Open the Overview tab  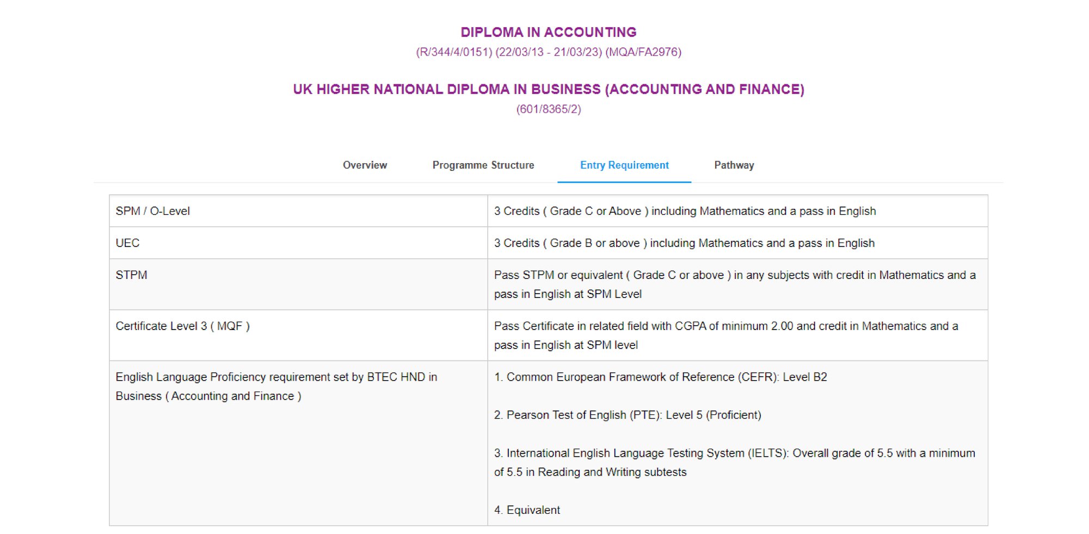coord(365,165)
